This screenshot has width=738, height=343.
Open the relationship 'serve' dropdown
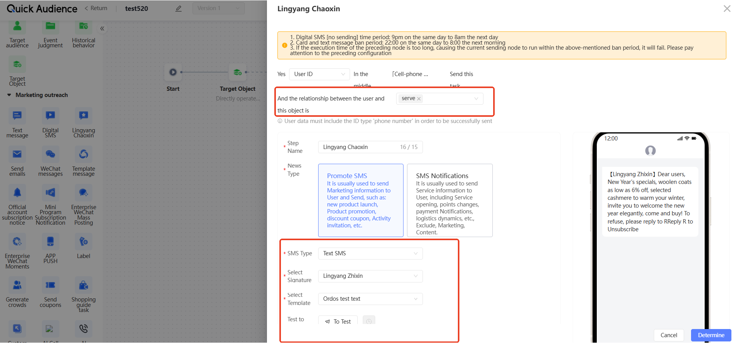[x=440, y=99]
